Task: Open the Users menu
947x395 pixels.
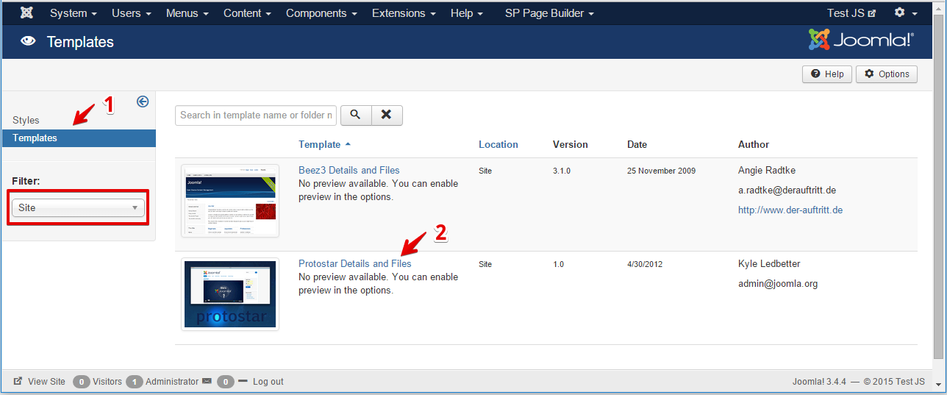Action: [x=132, y=13]
